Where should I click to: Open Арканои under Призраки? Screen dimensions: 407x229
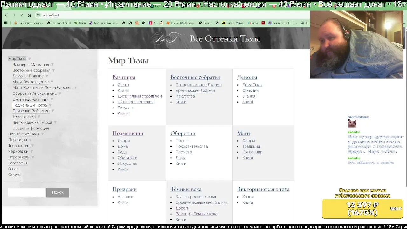click(x=126, y=197)
